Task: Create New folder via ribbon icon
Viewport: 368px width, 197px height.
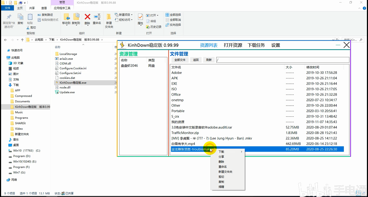Action: pos(109,17)
